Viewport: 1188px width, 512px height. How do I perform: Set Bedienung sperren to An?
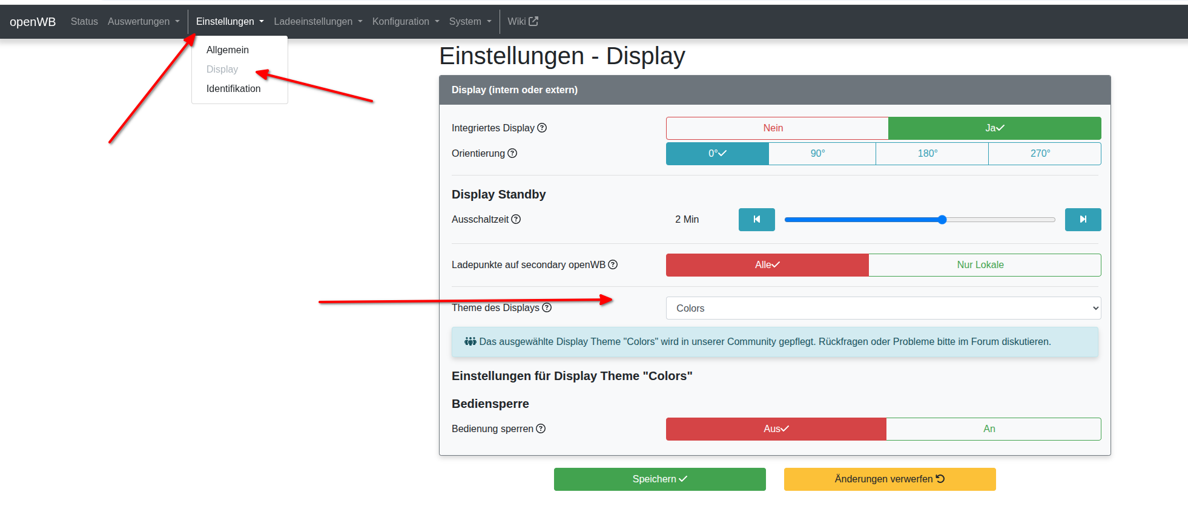pyautogui.click(x=994, y=429)
